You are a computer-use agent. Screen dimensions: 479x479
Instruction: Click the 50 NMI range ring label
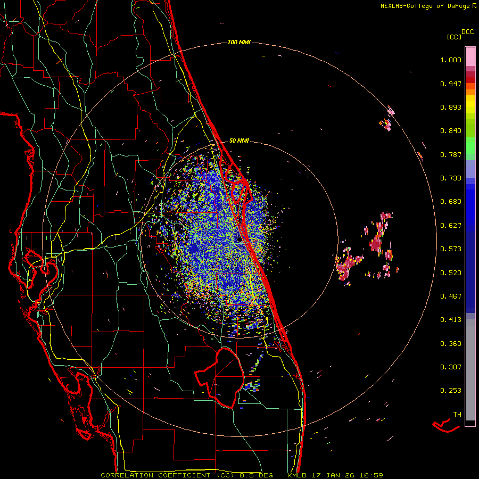pos(239,141)
